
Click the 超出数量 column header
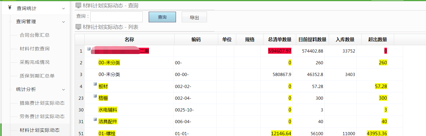click(x=377, y=40)
